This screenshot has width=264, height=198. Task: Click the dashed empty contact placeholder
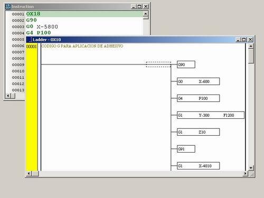coord(158,64)
